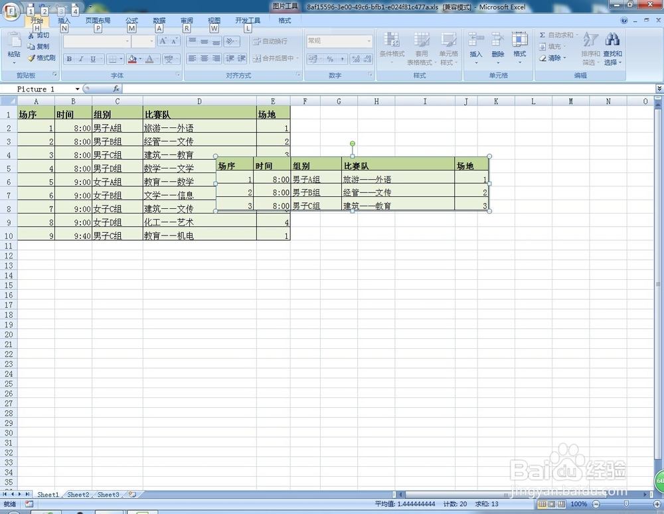Click the insert function fx icon
This screenshot has height=514, width=664.
[116, 89]
